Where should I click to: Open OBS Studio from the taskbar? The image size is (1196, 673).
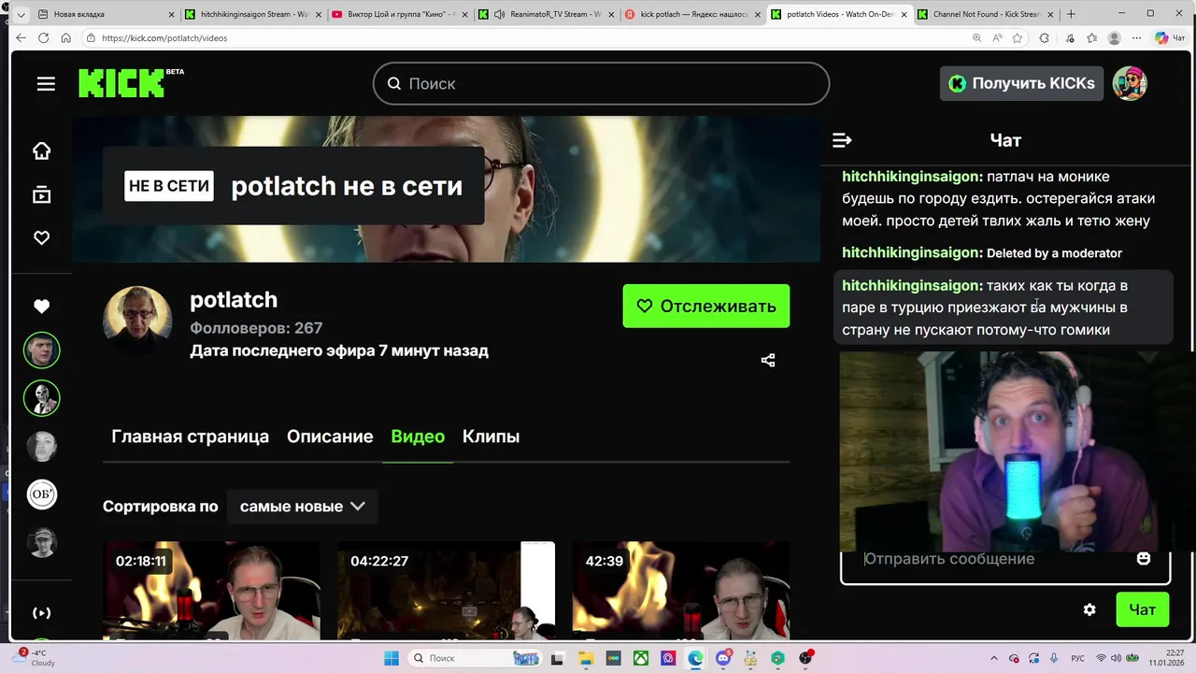coord(804,658)
